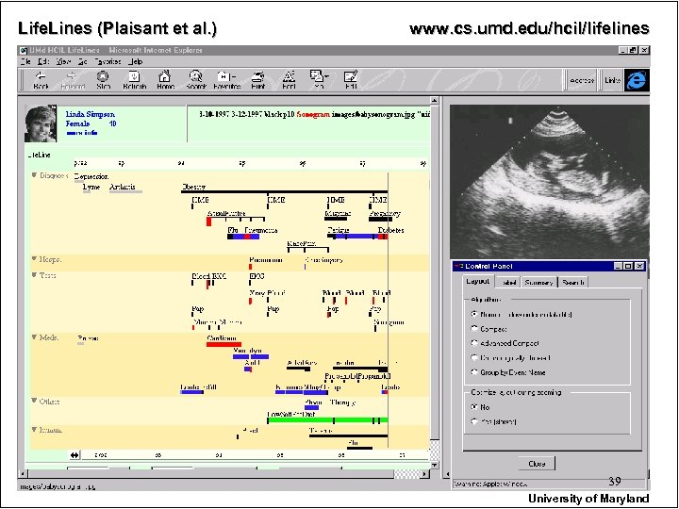Open the Go menu
This screenshot has height=509, width=679.
(82, 62)
